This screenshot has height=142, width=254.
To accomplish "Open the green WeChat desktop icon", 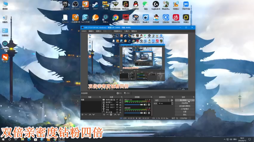I will coord(146,5).
